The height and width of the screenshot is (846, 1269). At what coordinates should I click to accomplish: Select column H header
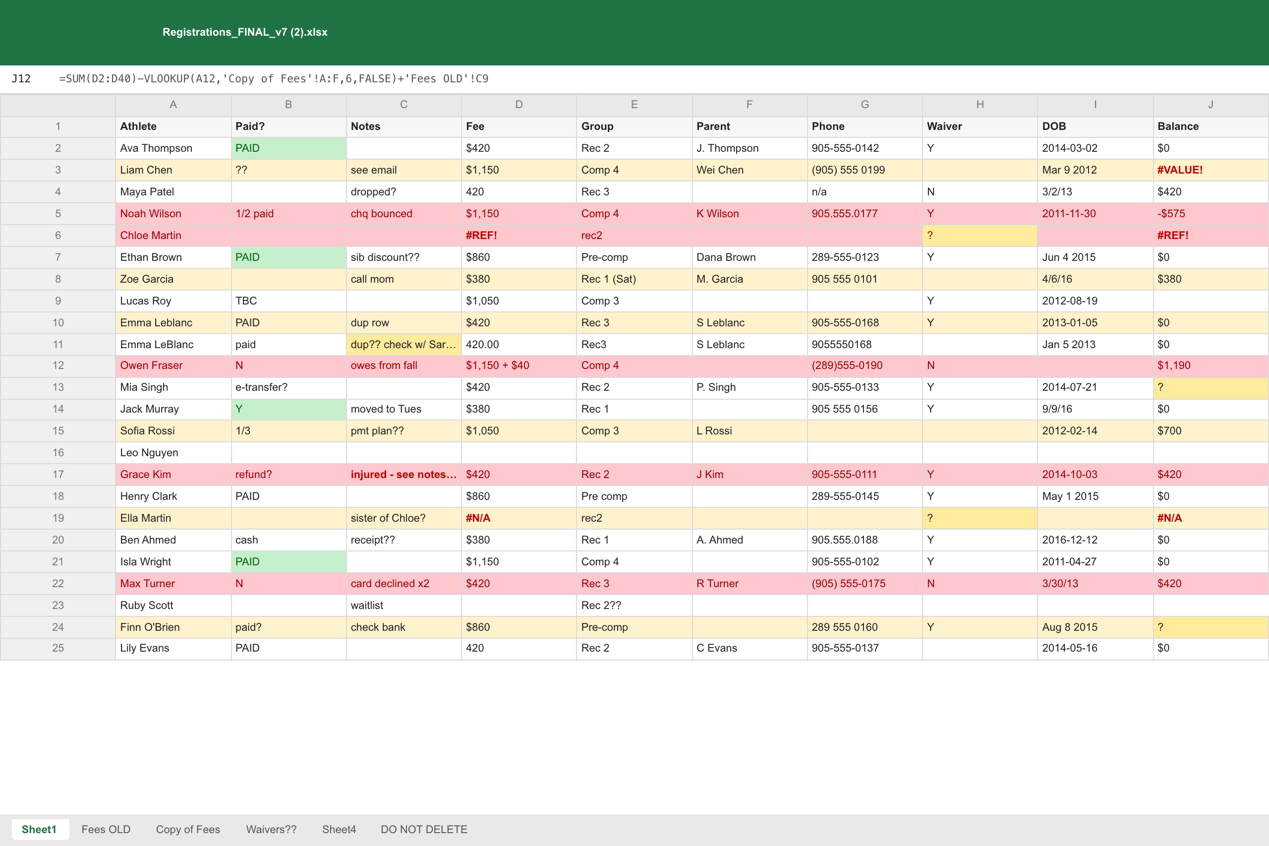coord(980,105)
